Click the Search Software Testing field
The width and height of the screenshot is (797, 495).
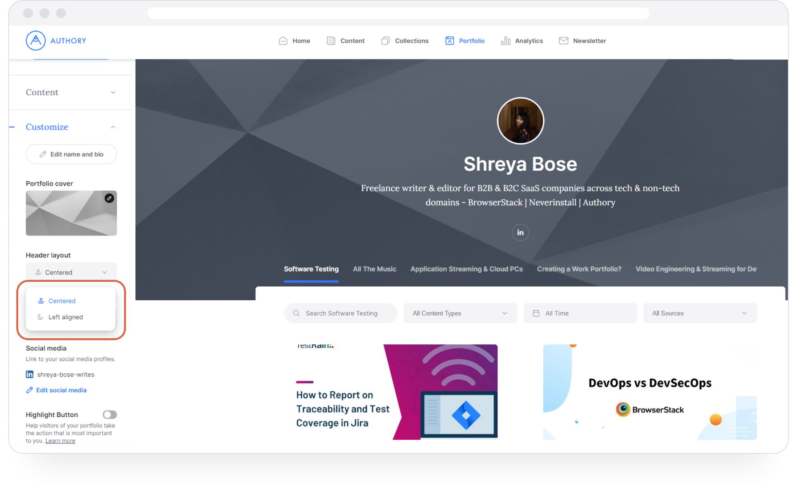(x=341, y=313)
